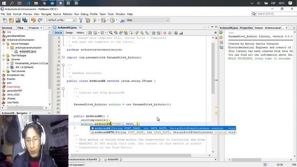This screenshot has height=167, width=297.
Task: Click the ArduinoRX breadcrumb at the editor bottom
Action: click(x=113, y=160)
